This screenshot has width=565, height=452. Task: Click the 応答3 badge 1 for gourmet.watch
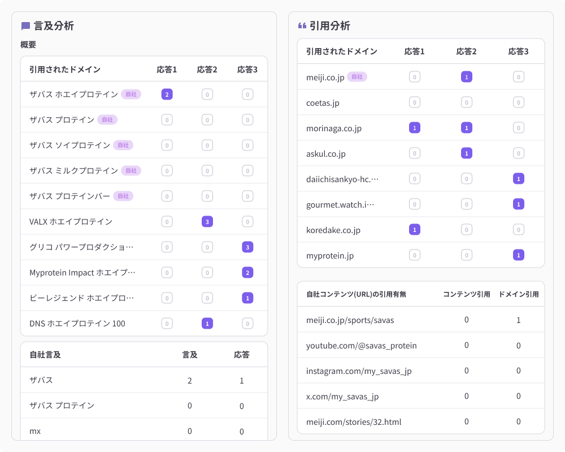tap(519, 204)
